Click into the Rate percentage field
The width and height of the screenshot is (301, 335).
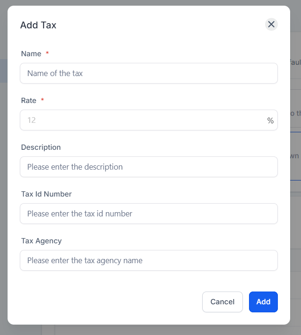click(x=149, y=120)
